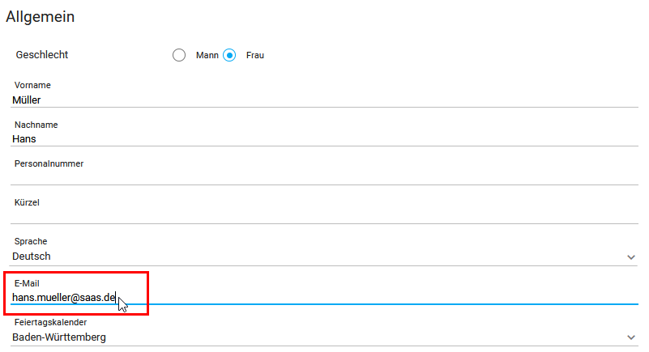This screenshot has height=352, width=649.
Task: Select the Mann radio button
Action: click(x=179, y=55)
